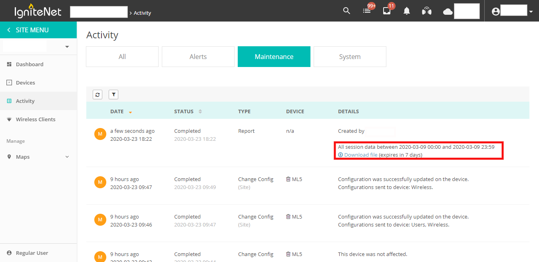Click 'Report' type cell
Image resolution: width=539 pixels, height=262 pixels.
coord(246,131)
